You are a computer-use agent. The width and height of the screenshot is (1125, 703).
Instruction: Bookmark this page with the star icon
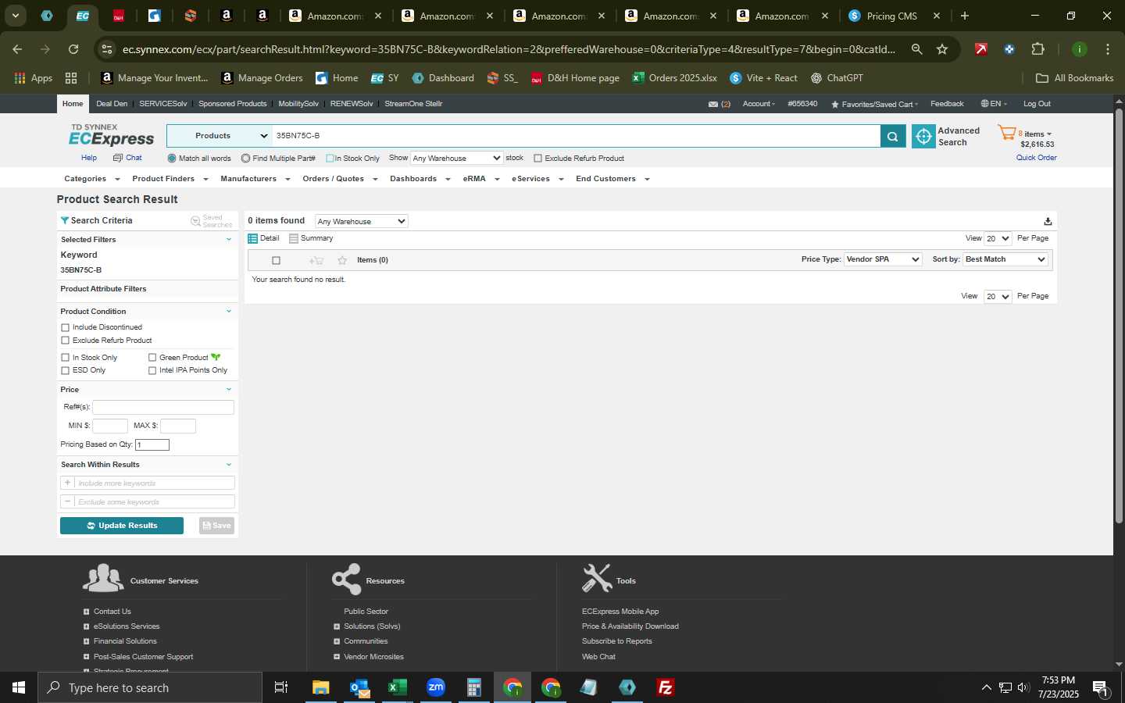pyautogui.click(x=942, y=49)
